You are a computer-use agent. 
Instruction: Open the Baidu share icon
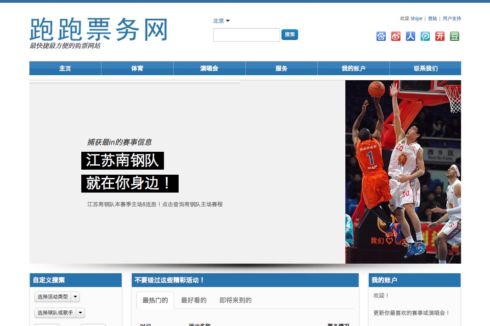(x=381, y=36)
